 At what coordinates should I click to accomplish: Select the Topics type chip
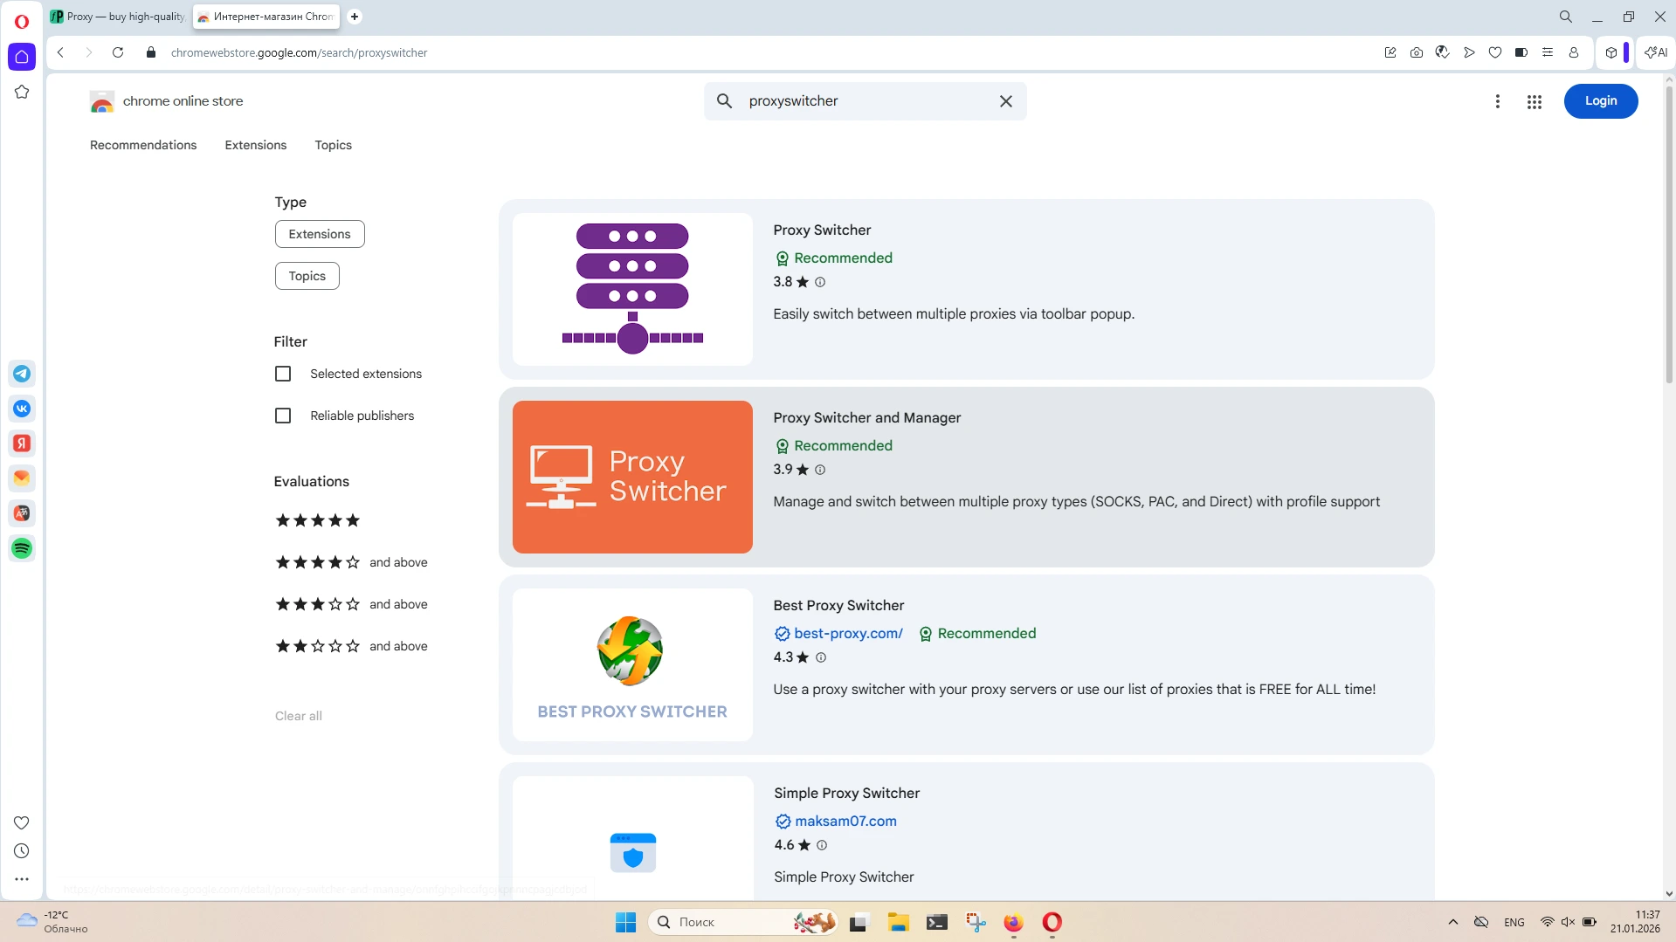(307, 276)
